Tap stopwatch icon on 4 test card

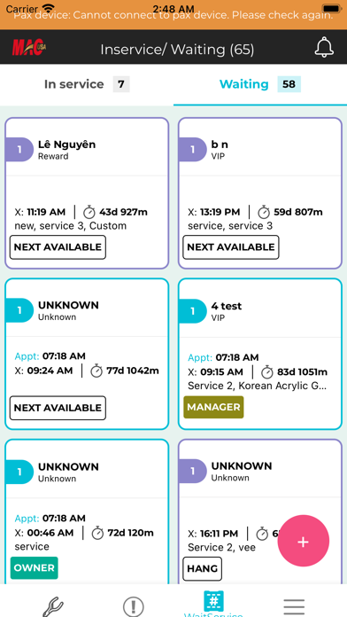click(x=267, y=371)
